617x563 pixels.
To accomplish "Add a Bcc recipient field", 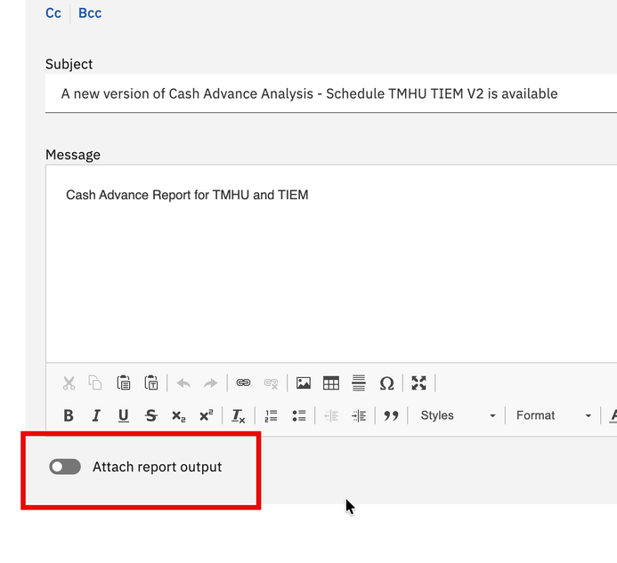I will 90,13.
